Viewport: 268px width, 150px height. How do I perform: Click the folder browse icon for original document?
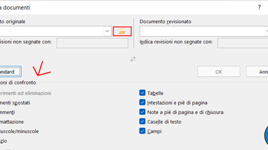point(122,31)
